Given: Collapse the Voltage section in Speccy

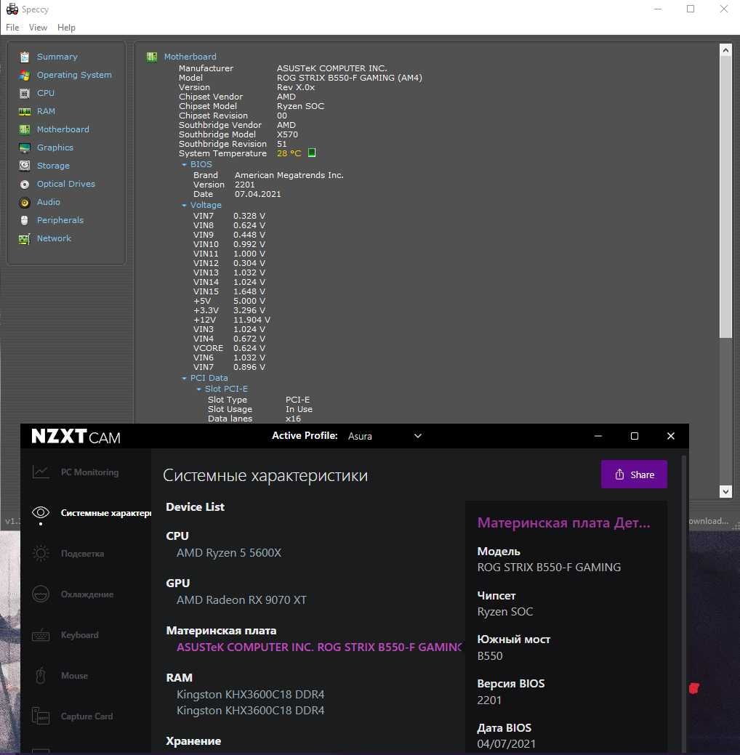Looking at the screenshot, I should pyautogui.click(x=184, y=205).
